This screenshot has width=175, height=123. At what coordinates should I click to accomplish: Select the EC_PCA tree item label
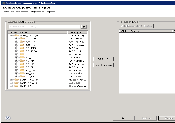[x=31, y=51]
